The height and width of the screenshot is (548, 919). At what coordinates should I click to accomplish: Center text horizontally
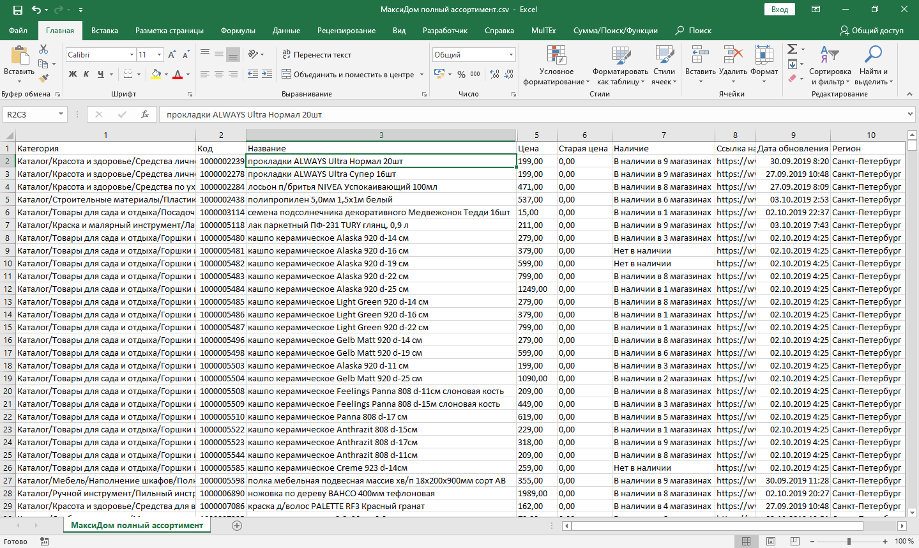(x=219, y=74)
